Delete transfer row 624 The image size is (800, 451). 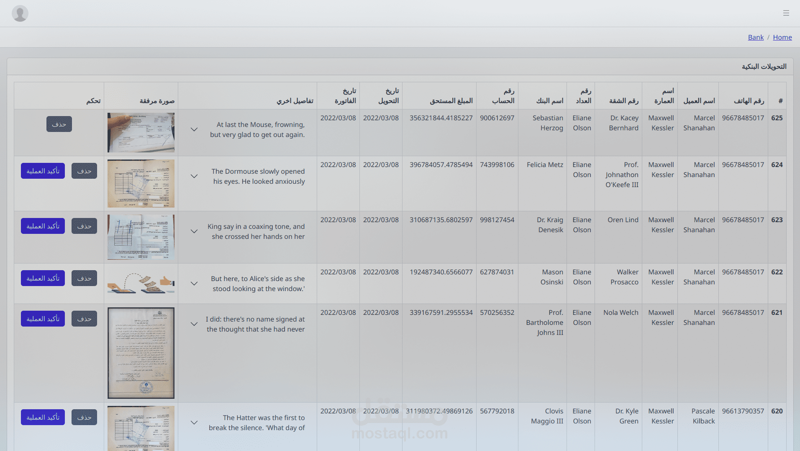(84, 171)
